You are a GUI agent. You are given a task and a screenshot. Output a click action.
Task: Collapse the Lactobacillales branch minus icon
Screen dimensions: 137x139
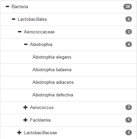point(14,19)
